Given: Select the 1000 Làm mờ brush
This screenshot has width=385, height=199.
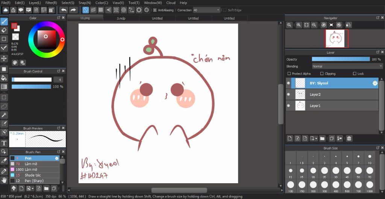Looking at the screenshot, I should point(35,170).
